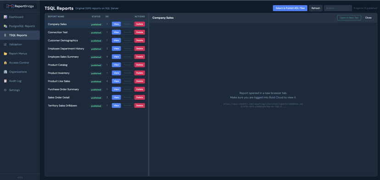
Task: Delete Employee Department History report
Action: tap(140, 49)
